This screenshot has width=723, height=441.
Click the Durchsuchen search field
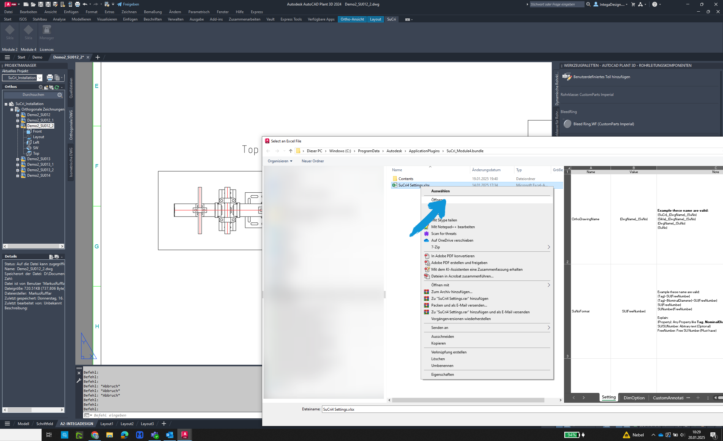[x=33, y=95]
